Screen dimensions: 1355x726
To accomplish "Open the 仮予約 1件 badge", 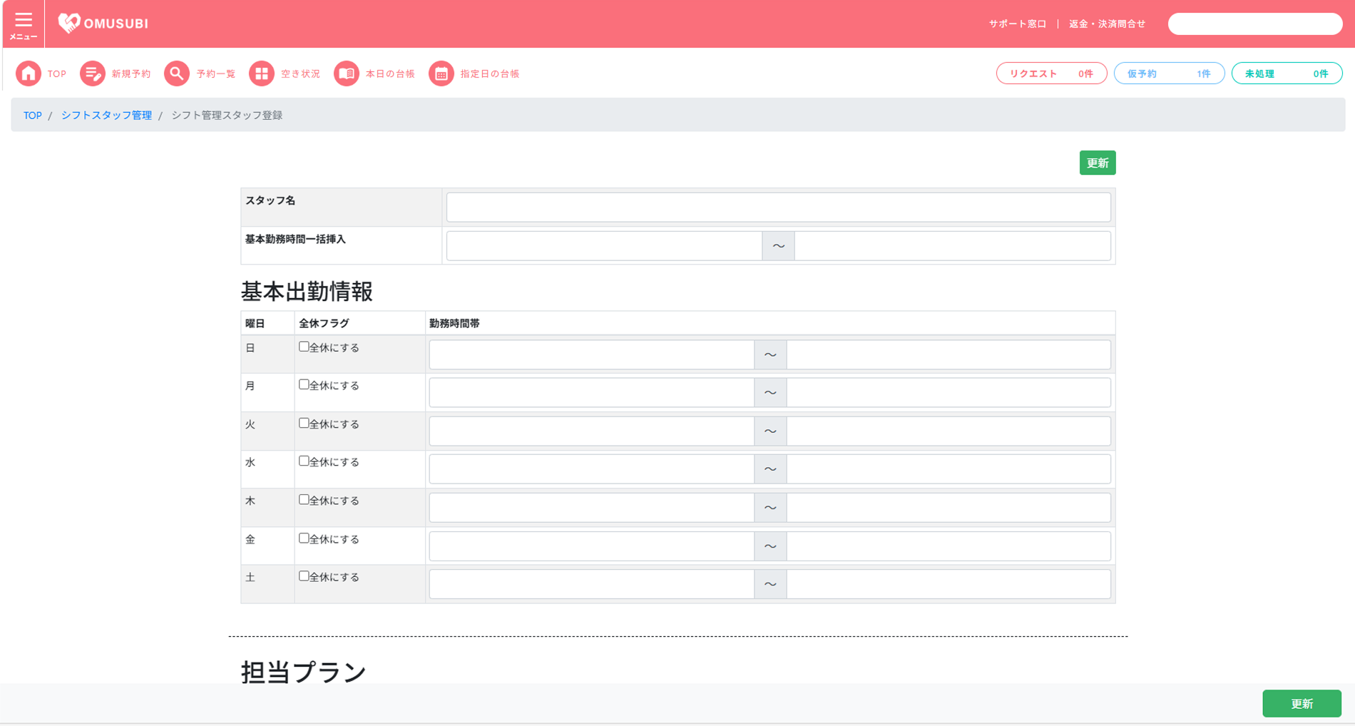I will coord(1169,73).
